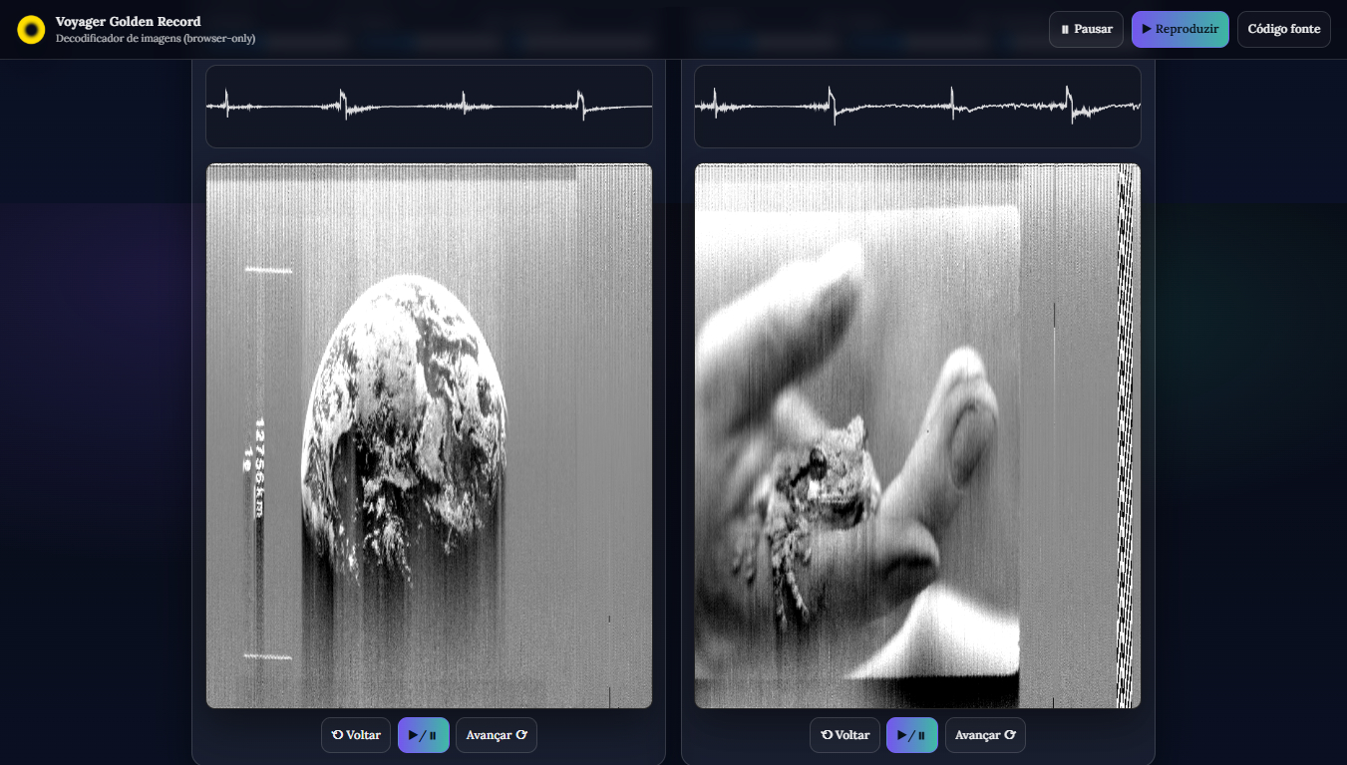Click the first sync pulse in the left waveform
This screenshot has height=765, width=1347.
[226, 104]
